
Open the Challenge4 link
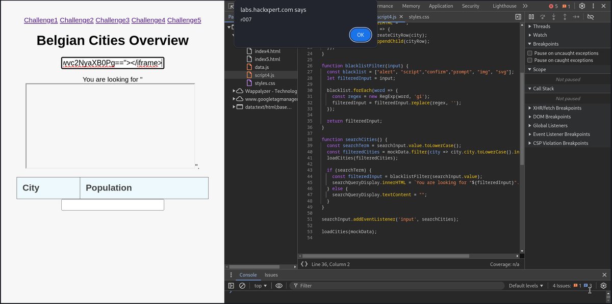point(148,20)
